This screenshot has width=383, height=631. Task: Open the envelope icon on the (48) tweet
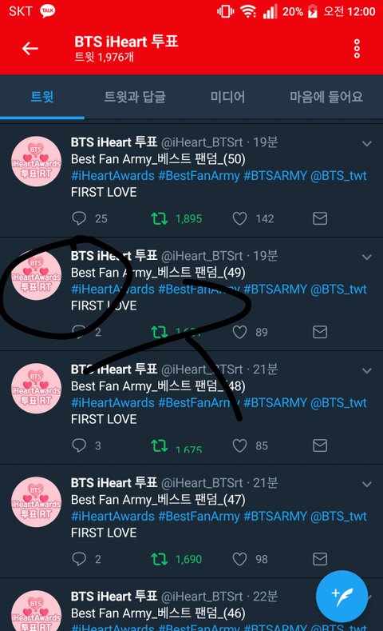[320, 445]
